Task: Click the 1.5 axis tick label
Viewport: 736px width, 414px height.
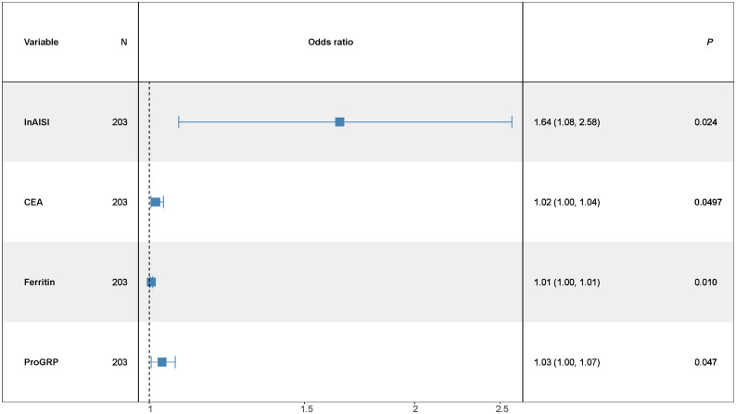Action: (307, 408)
